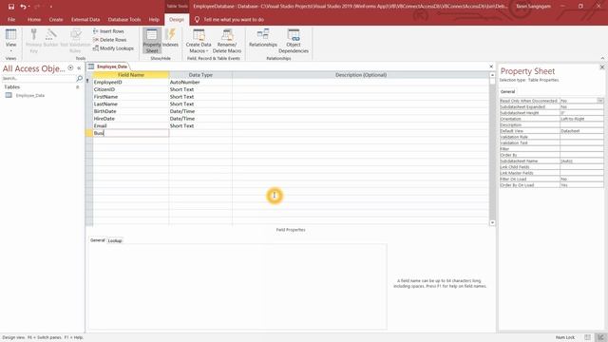Screen dimensions: 608x342
Task: Click the Order By On Load property value
Action: [x=581, y=185]
